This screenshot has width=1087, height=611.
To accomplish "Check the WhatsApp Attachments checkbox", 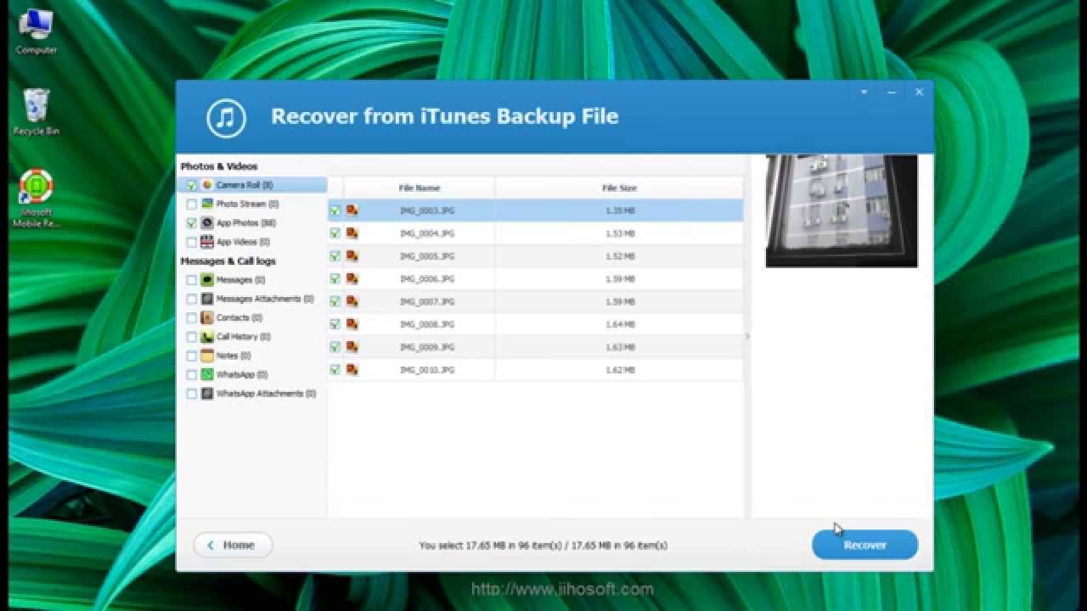I will pyautogui.click(x=191, y=394).
